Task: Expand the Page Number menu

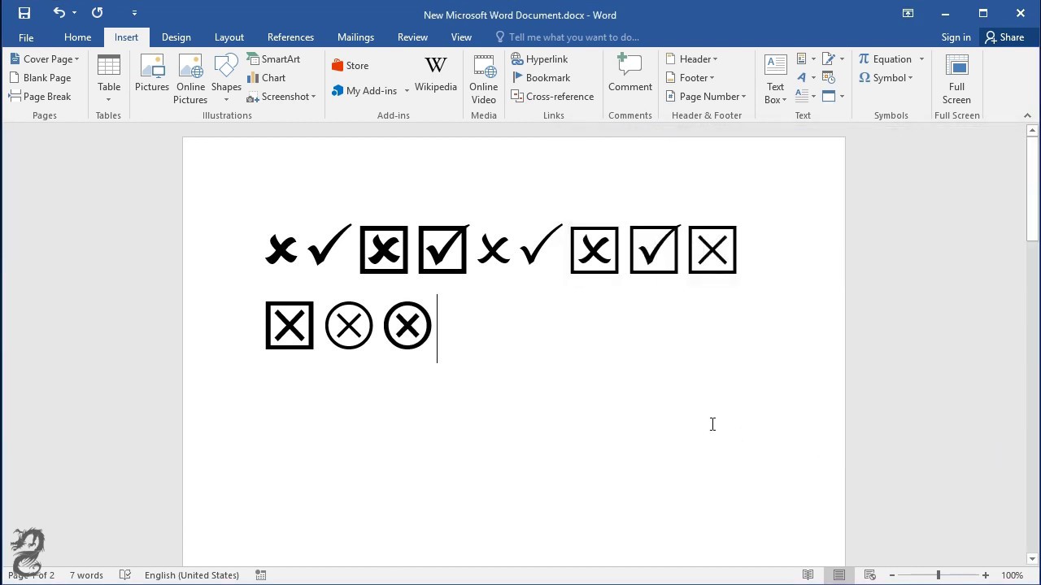Action: pyautogui.click(x=706, y=97)
